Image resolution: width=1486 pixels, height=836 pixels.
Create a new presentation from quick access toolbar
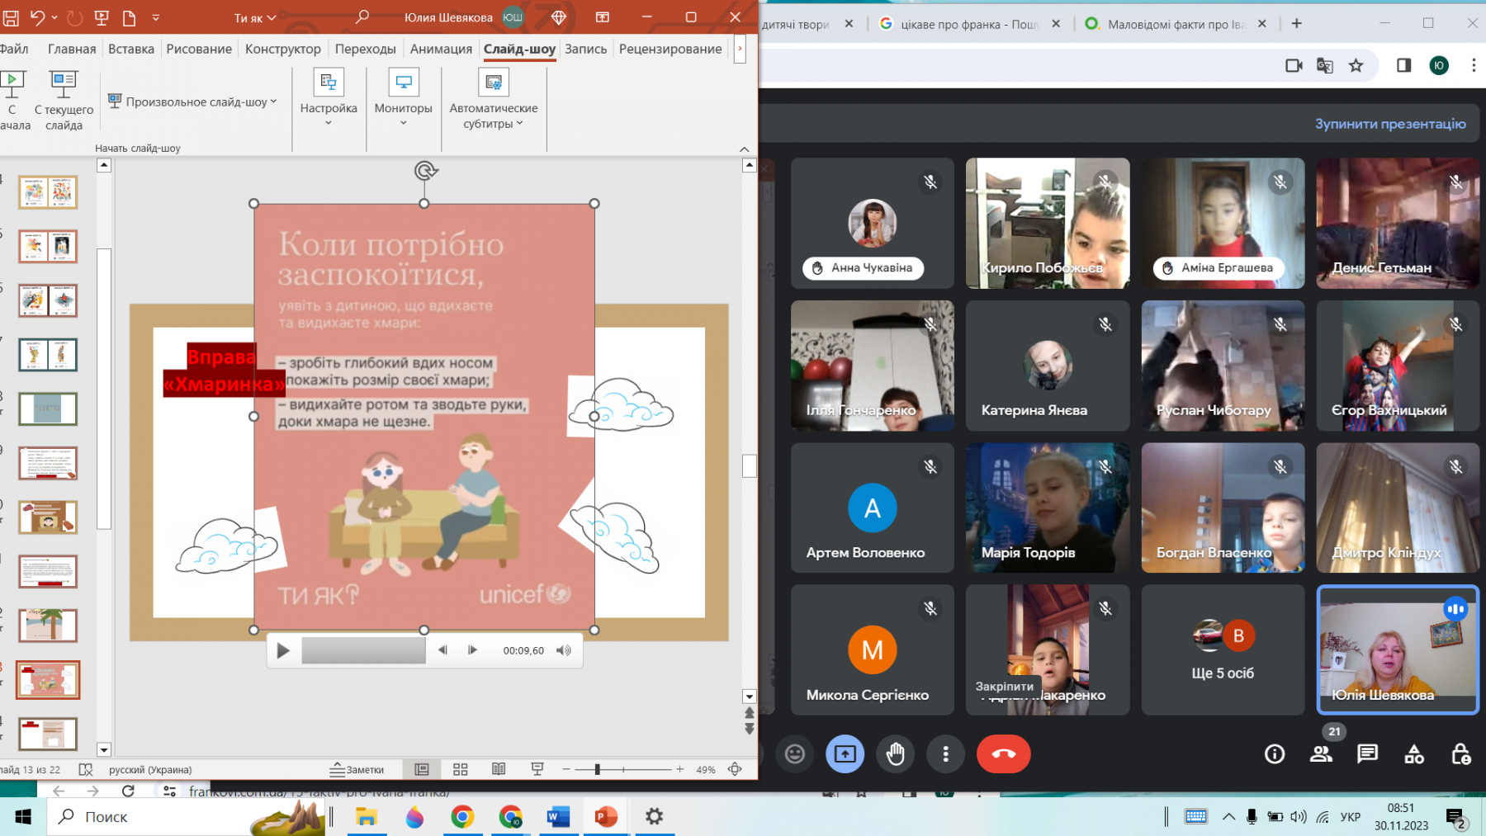tap(130, 17)
